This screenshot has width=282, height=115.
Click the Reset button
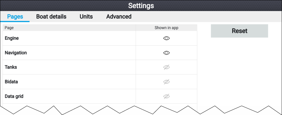click(x=240, y=31)
